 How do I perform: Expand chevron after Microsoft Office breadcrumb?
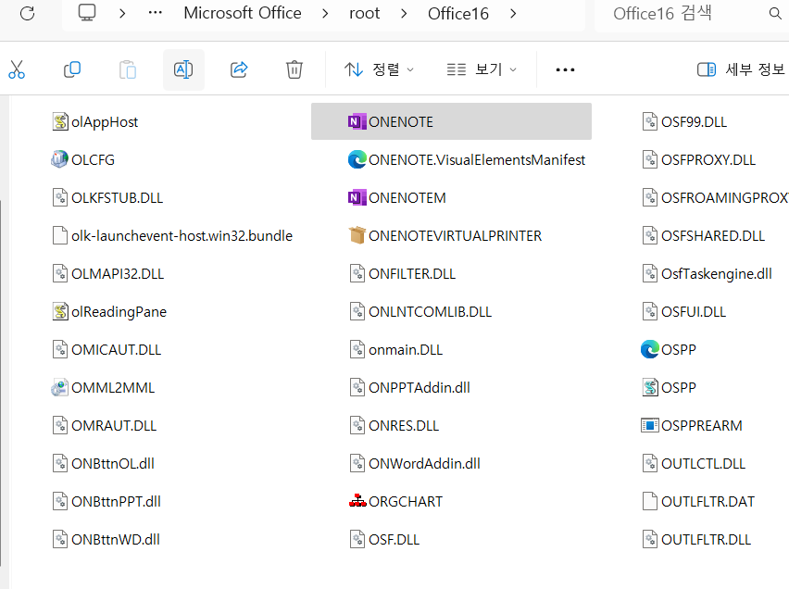pos(325,14)
